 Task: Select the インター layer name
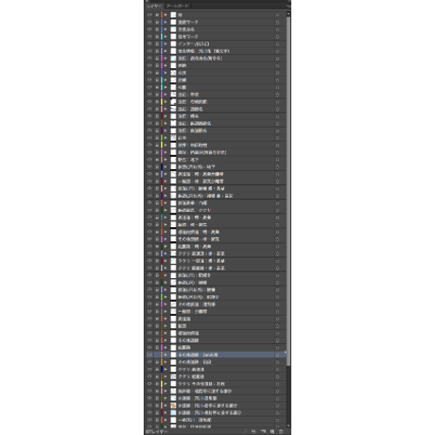pyautogui.click(x=194, y=43)
